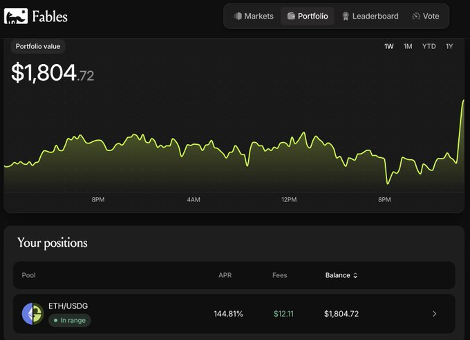Screen dimensions: 470x340
Task: Click the Vote gauge icon
Action: [x=416, y=16]
